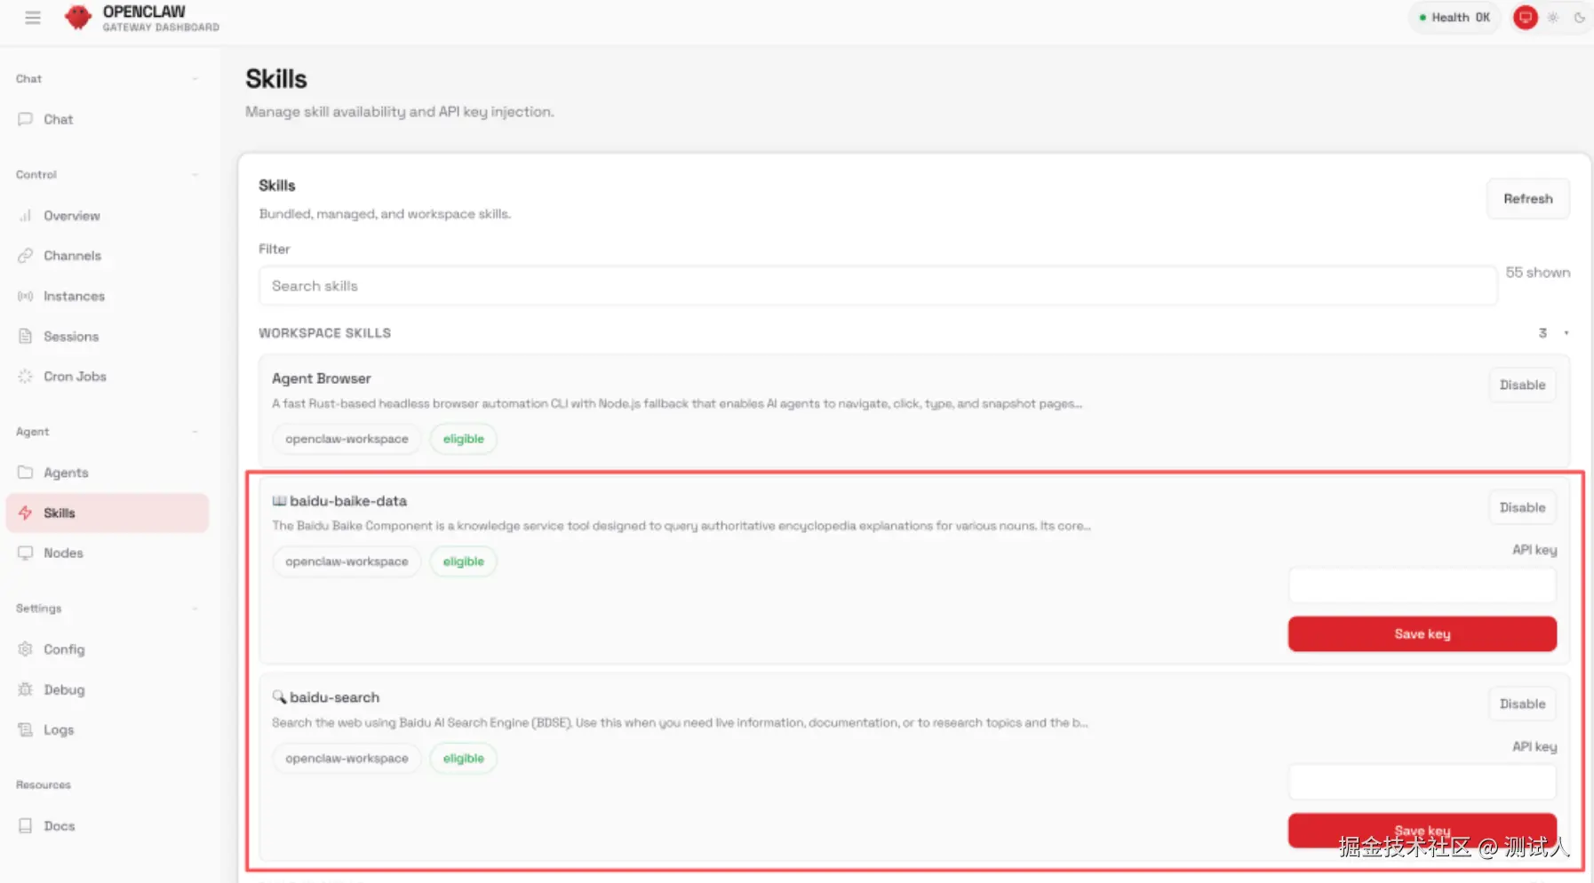Click the OpenClaw red lobster logo
This screenshot has width=1594, height=883.
click(78, 17)
